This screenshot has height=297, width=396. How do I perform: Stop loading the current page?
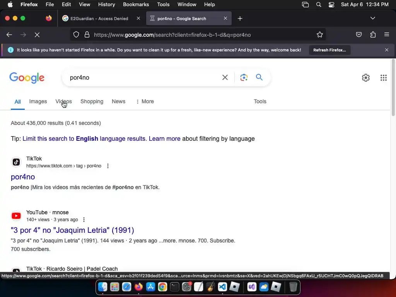click(37, 35)
